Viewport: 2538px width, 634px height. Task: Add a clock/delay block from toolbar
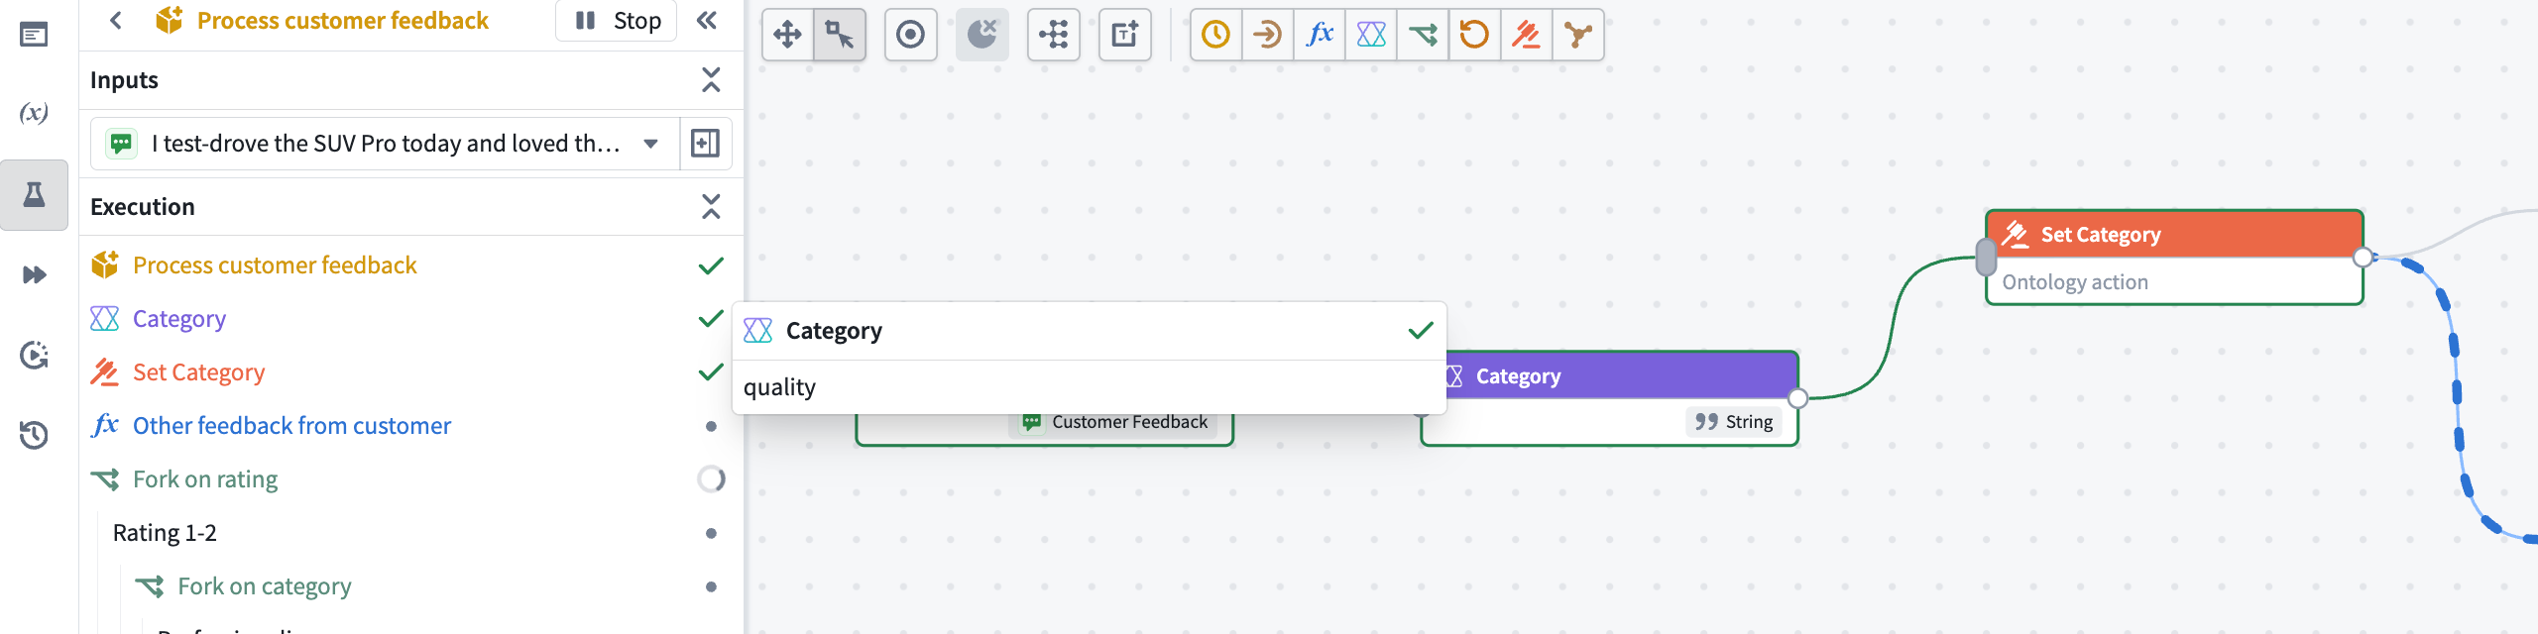[x=1216, y=35]
